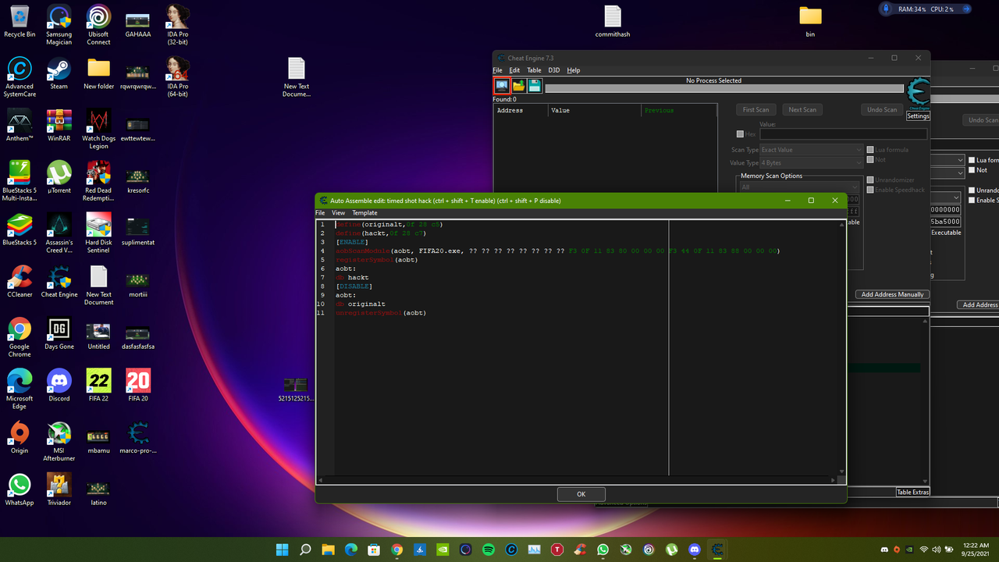Toggle the Lua formula checkbox in front Cheat Engine
Viewport: 999px width, 562px height.
click(x=870, y=149)
